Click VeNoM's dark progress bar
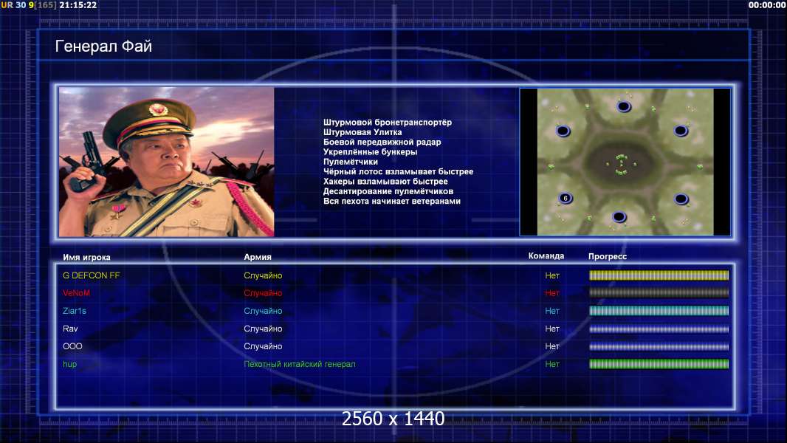Viewport: 787px width, 443px height. [659, 293]
